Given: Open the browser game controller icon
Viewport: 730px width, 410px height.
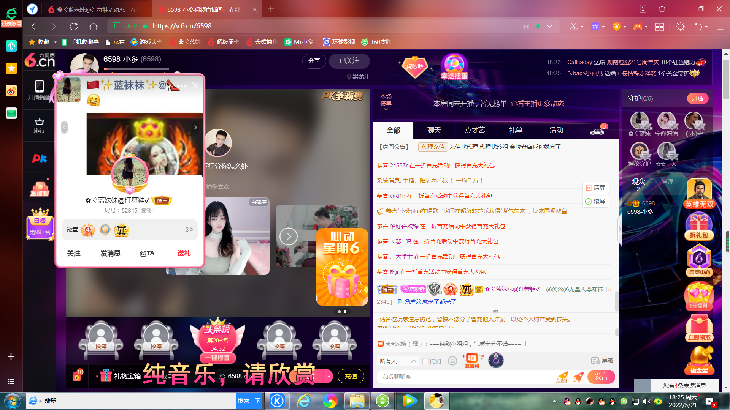Looking at the screenshot, I should [x=638, y=27].
